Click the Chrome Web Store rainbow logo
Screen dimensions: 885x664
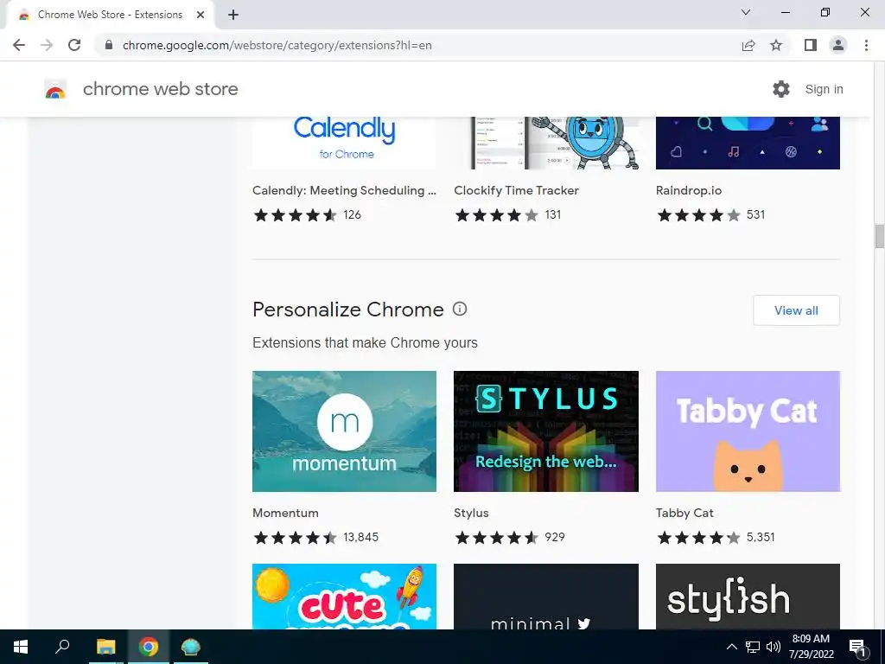coord(55,89)
